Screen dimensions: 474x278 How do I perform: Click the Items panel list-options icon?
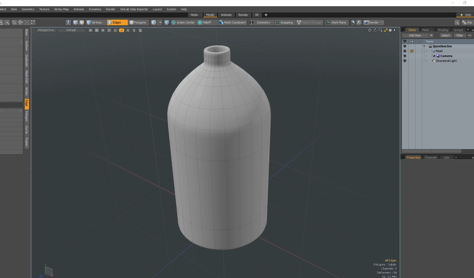pos(470,35)
